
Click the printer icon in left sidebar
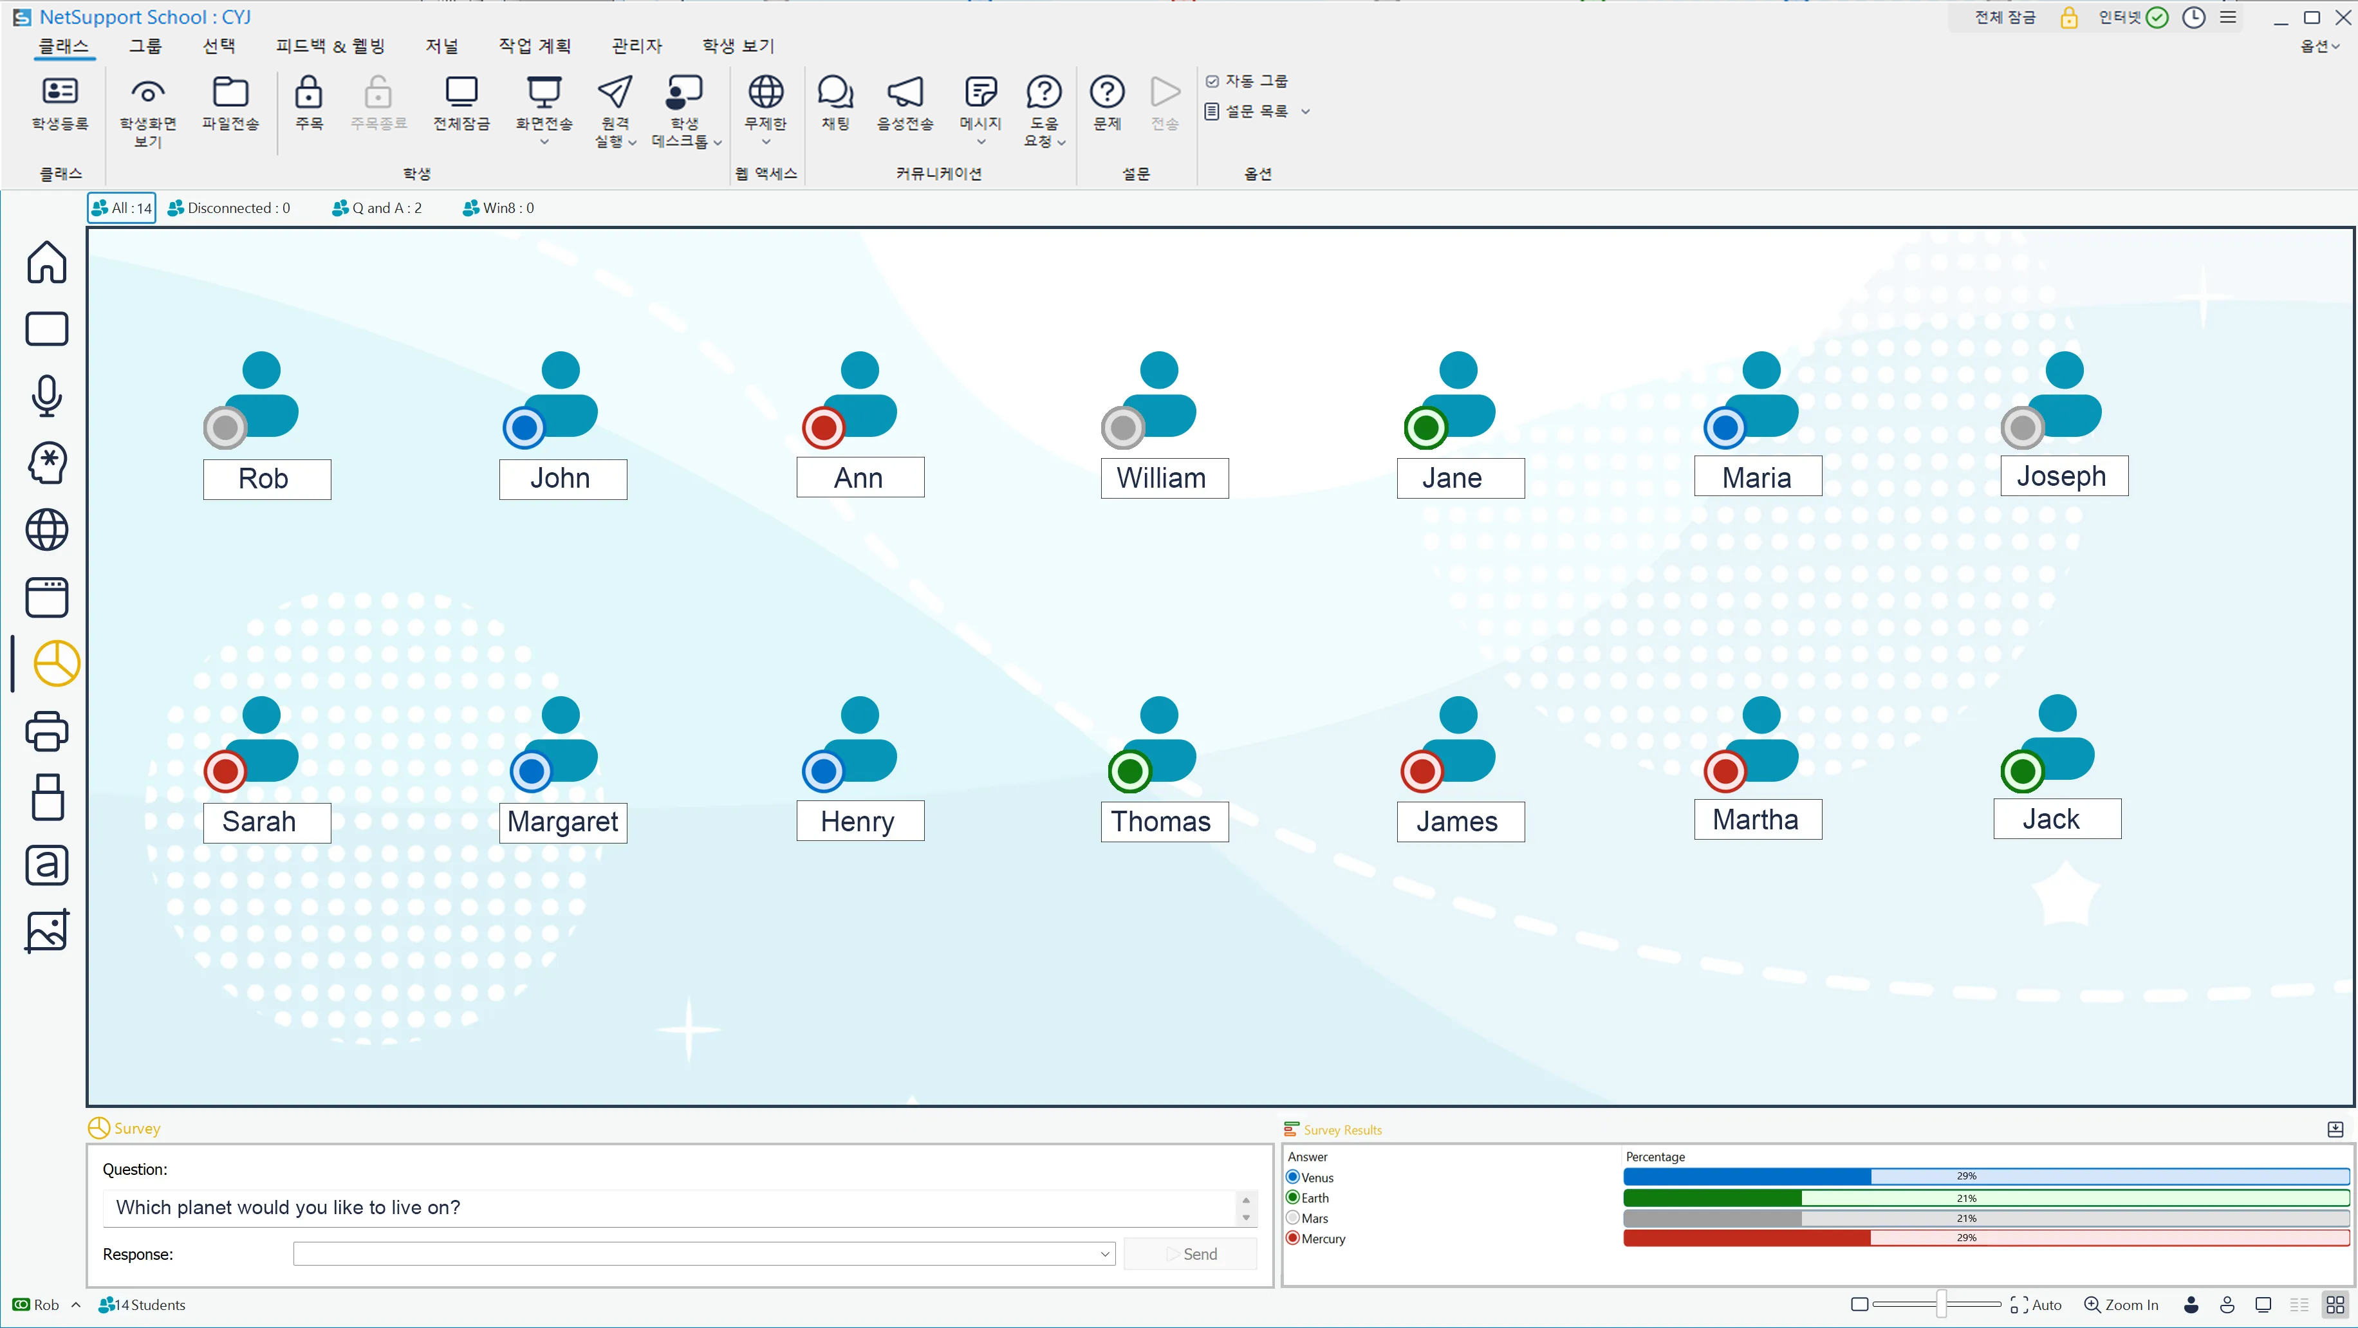(47, 732)
